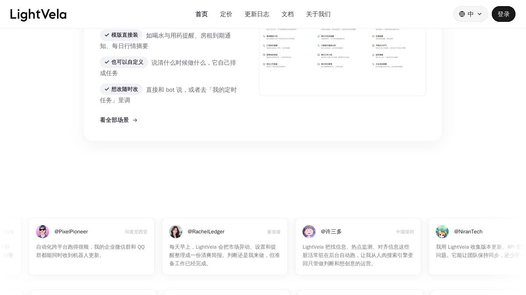Click the @NiranTech username
The width and height of the screenshot is (526, 295).
[x=468, y=232]
